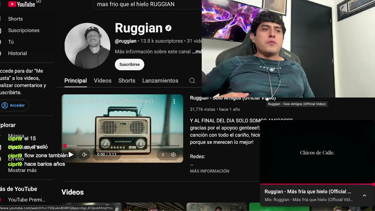Click the 'Videos' section heading
The image size is (375, 211).
73,192
